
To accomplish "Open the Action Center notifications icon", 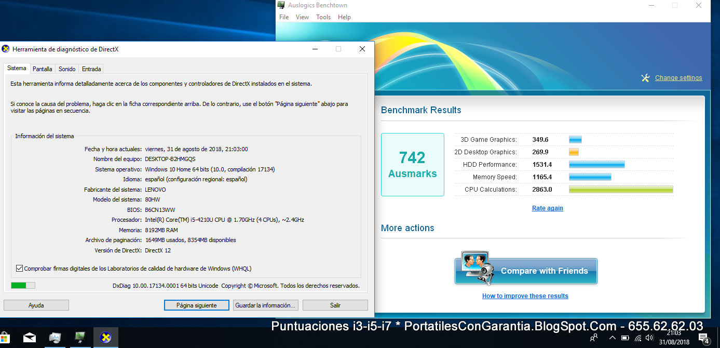I will 704,339.
